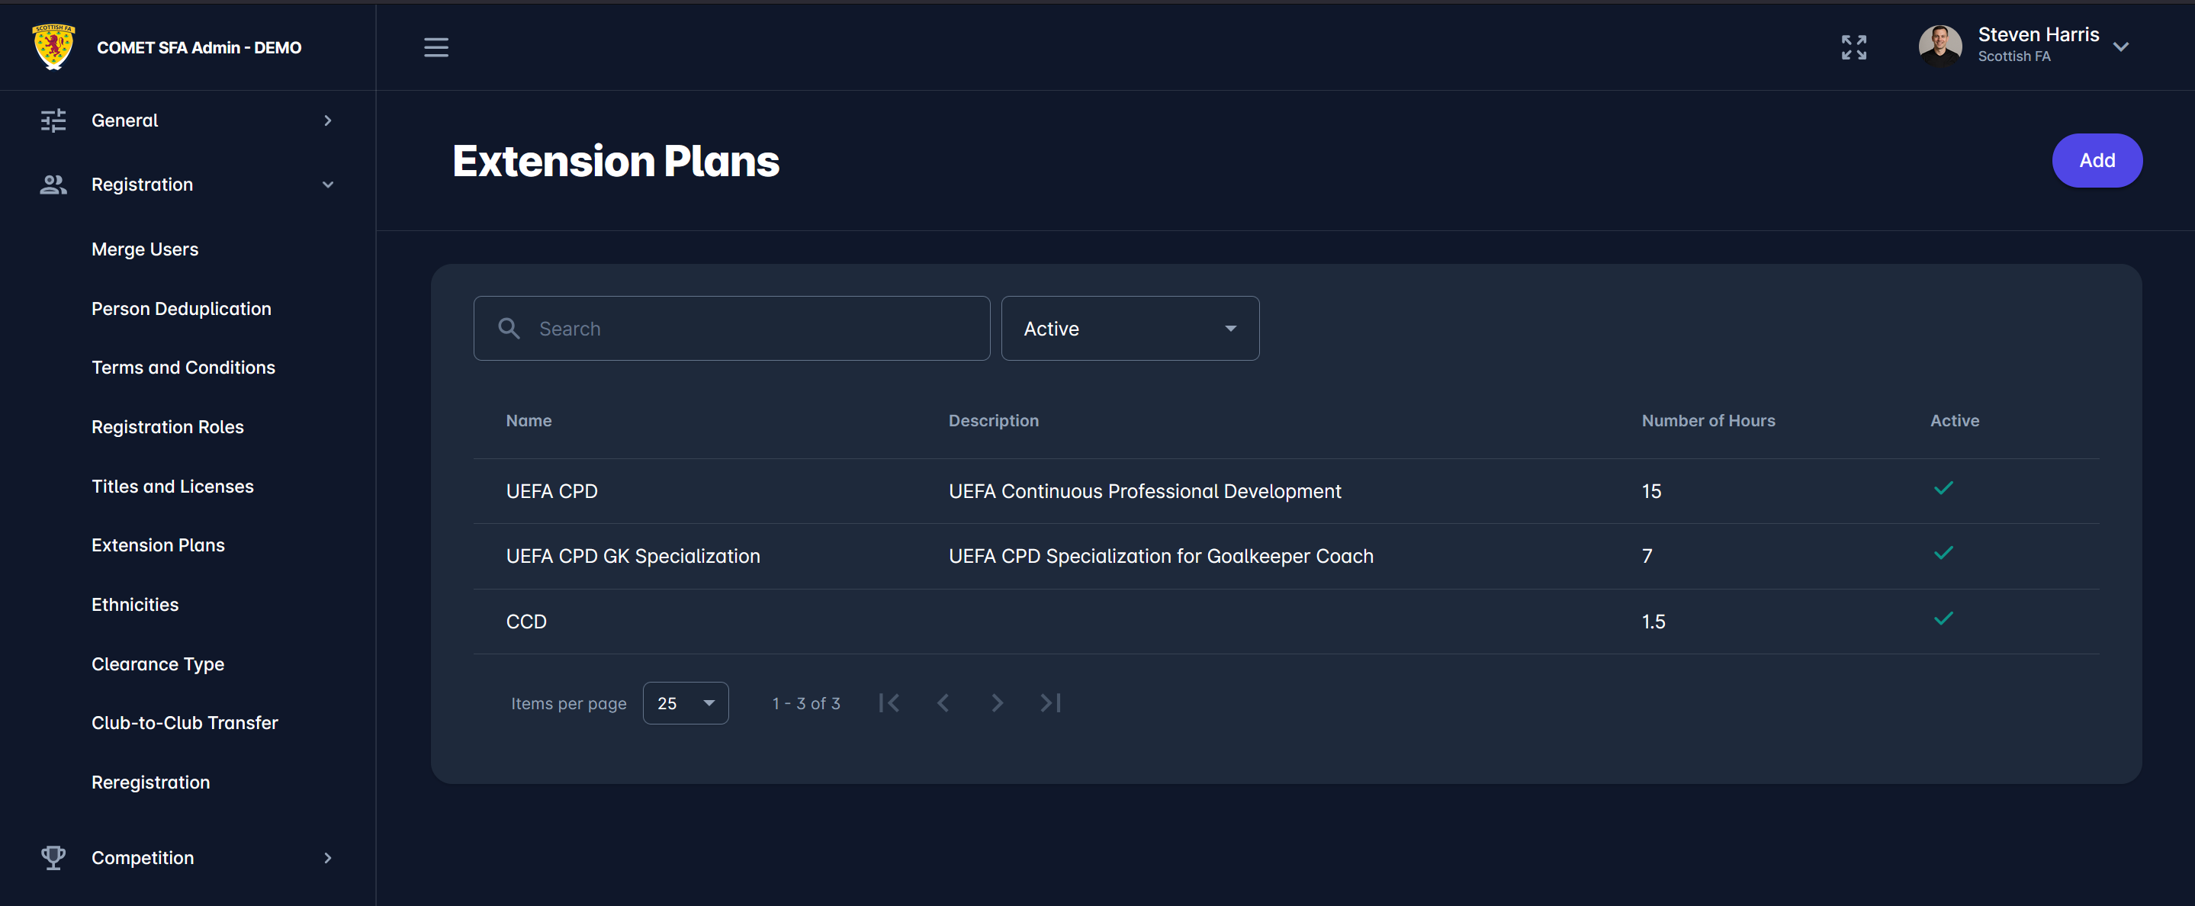Click the Scottish FA crest logo
Screen dimensions: 2195x906
[x=53, y=47]
